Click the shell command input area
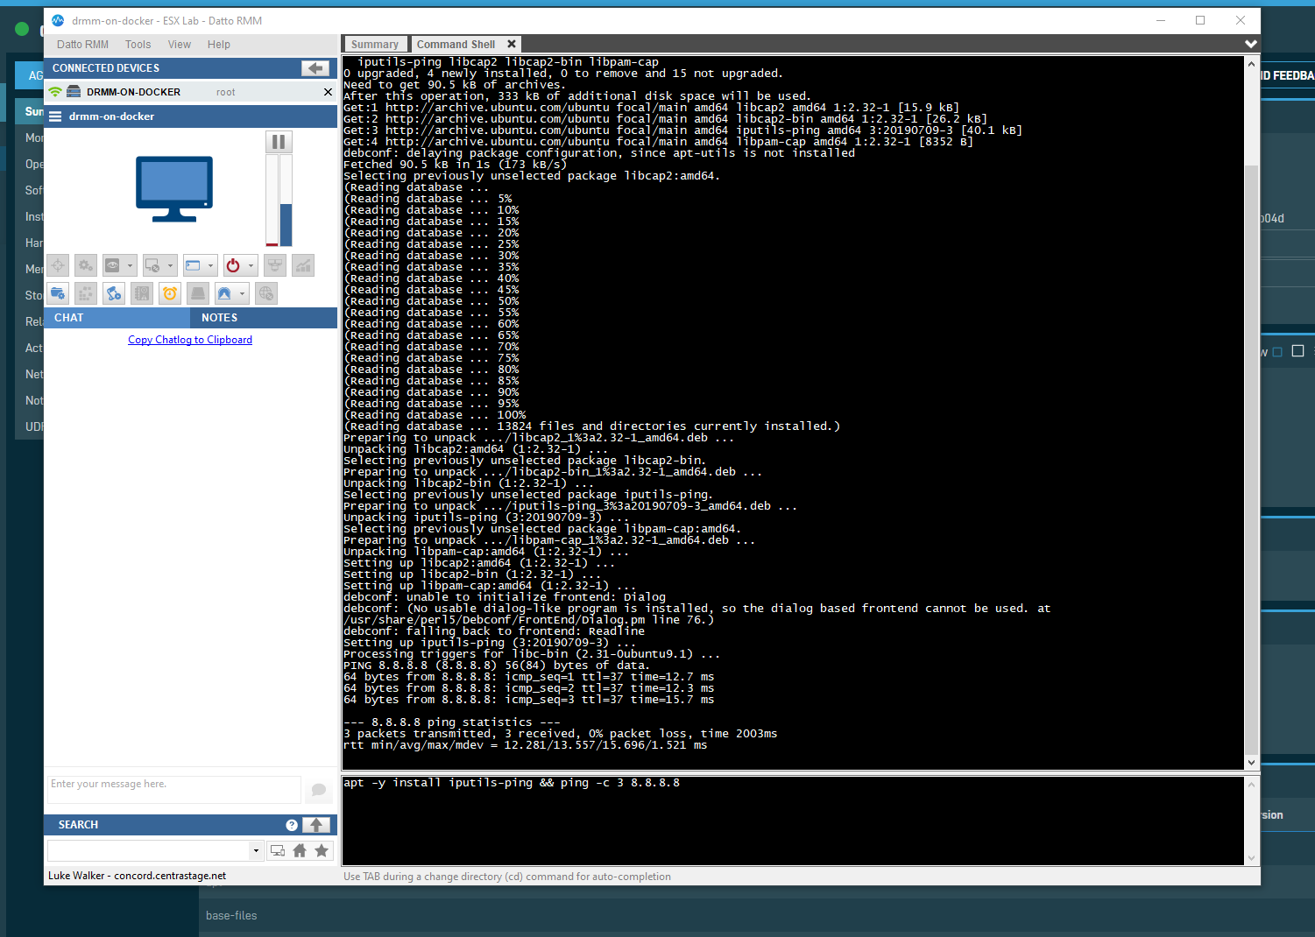 (793, 821)
